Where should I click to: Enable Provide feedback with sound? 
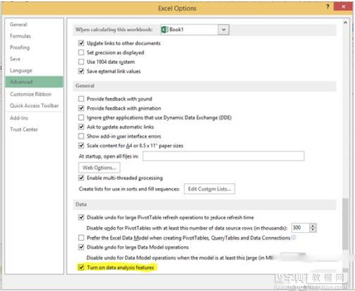click(x=81, y=99)
